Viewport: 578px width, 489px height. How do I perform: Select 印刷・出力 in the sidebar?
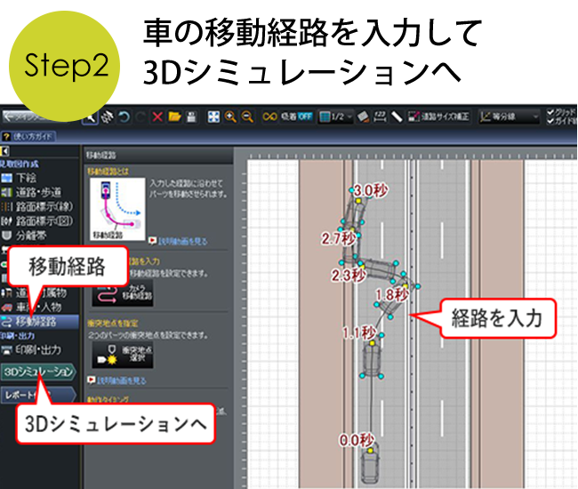pyautogui.click(x=37, y=349)
